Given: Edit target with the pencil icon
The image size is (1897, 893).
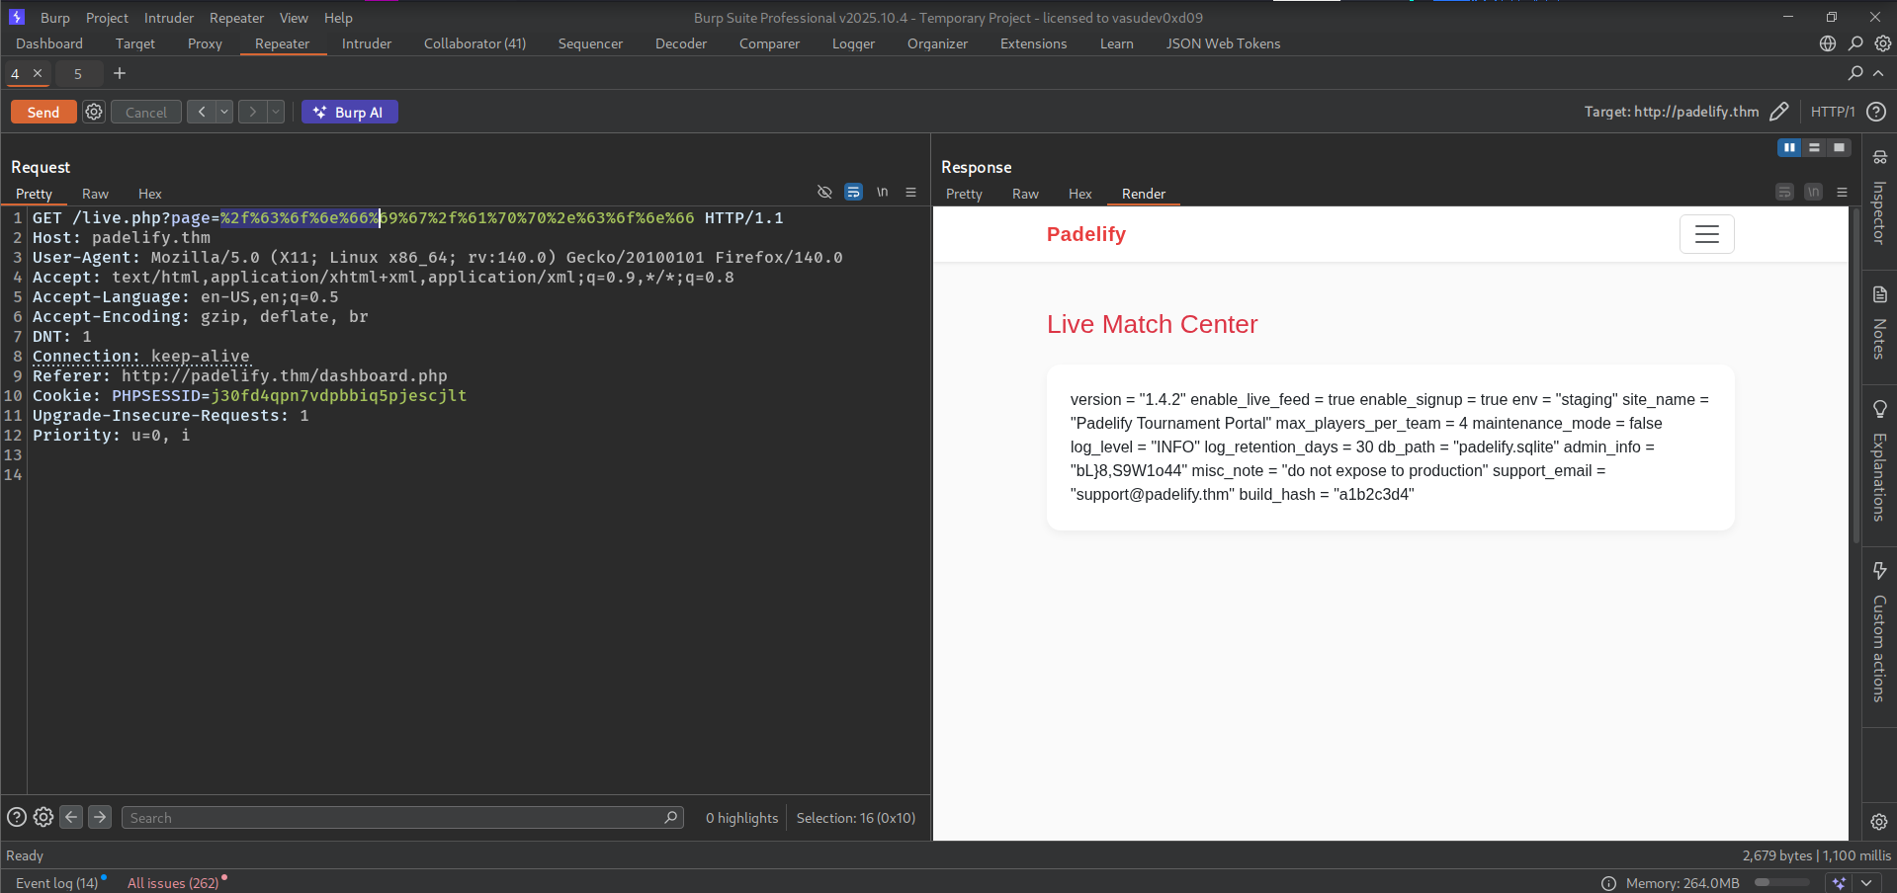Looking at the screenshot, I should click(1778, 112).
